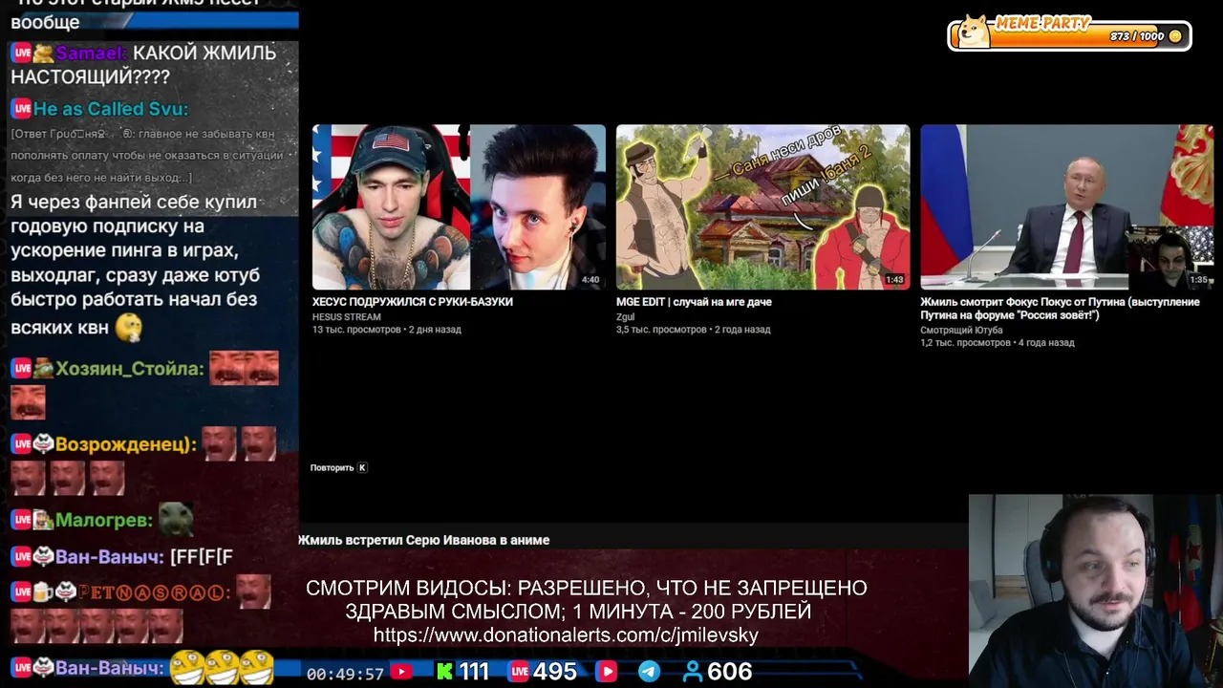
Task: Click the LIVE badge icon before 495
Action: 519,672
